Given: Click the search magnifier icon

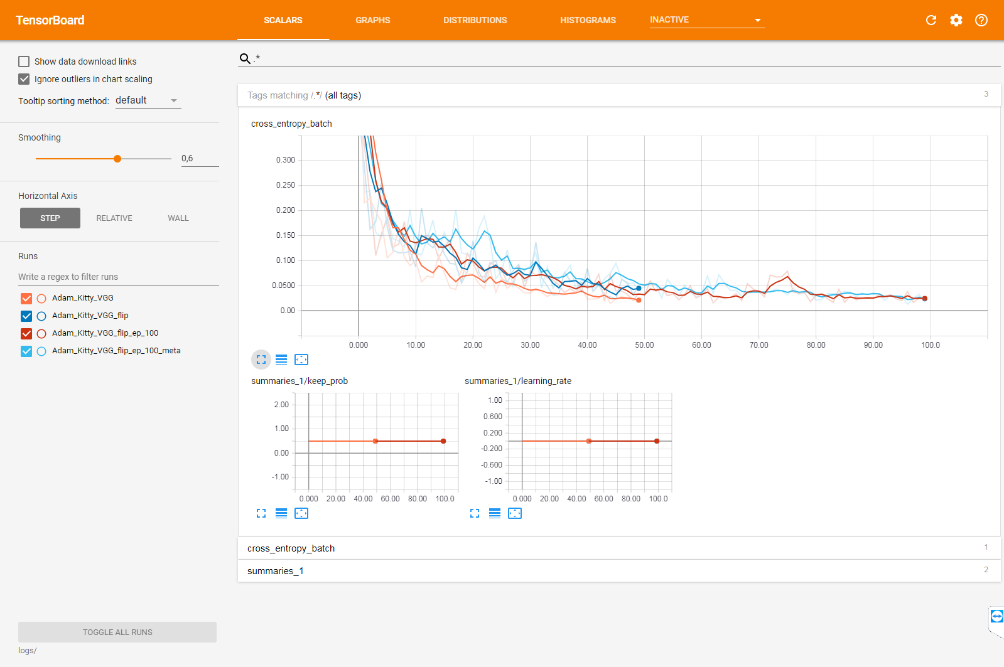Looking at the screenshot, I should coord(245,58).
